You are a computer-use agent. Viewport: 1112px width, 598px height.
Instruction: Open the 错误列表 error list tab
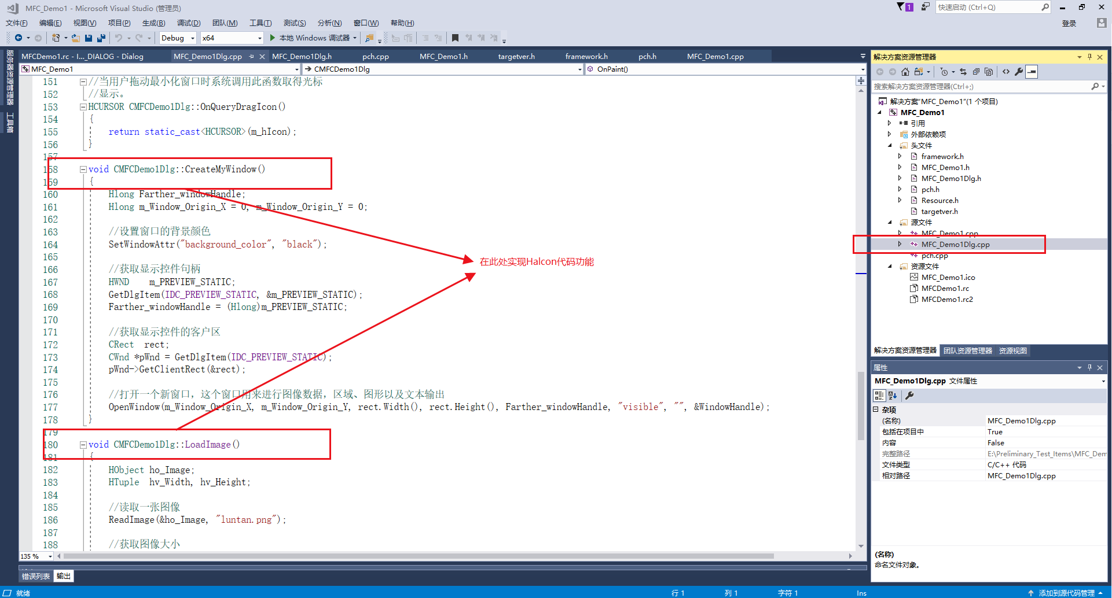click(x=36, y=577)
